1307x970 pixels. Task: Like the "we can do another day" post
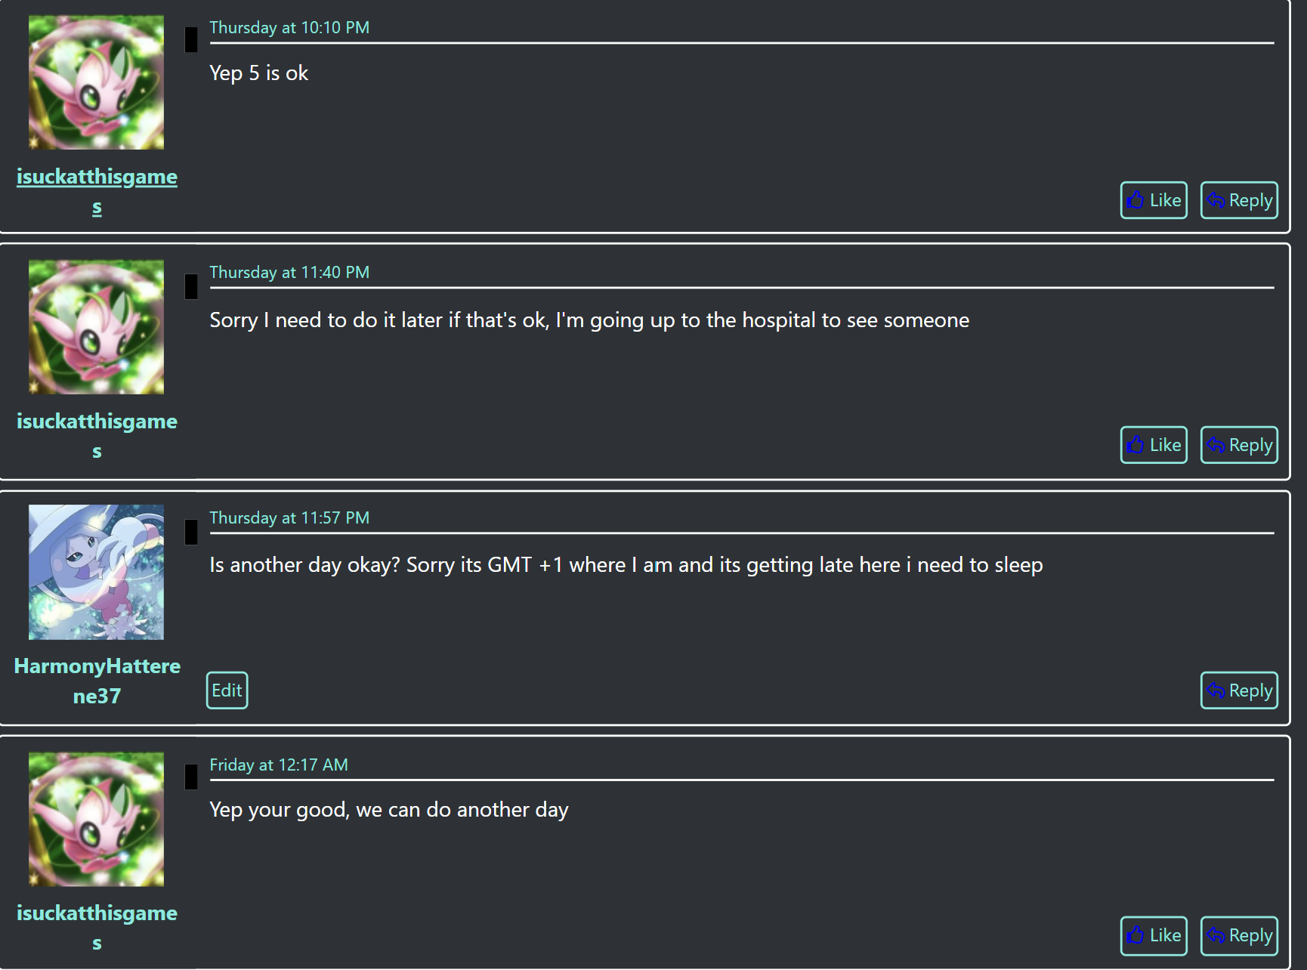tap(1153, 935)
